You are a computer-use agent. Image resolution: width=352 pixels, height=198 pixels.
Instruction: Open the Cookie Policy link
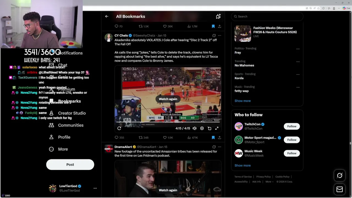point(282,177)
